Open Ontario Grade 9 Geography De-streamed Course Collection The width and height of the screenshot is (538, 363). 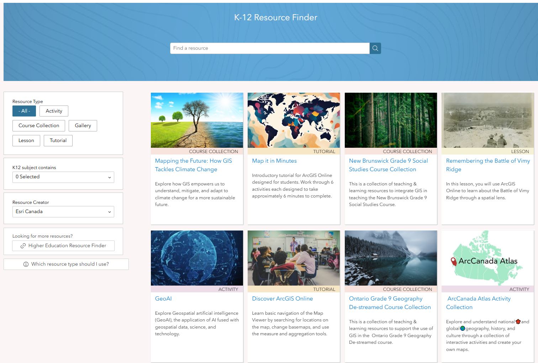point(390,303)
